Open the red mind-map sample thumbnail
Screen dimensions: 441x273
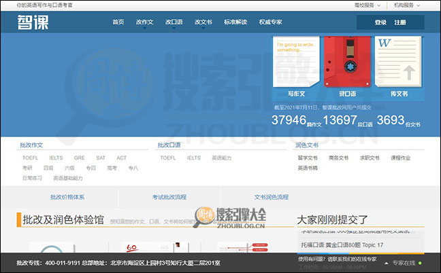pyautogui.click(x=244, y=247)
